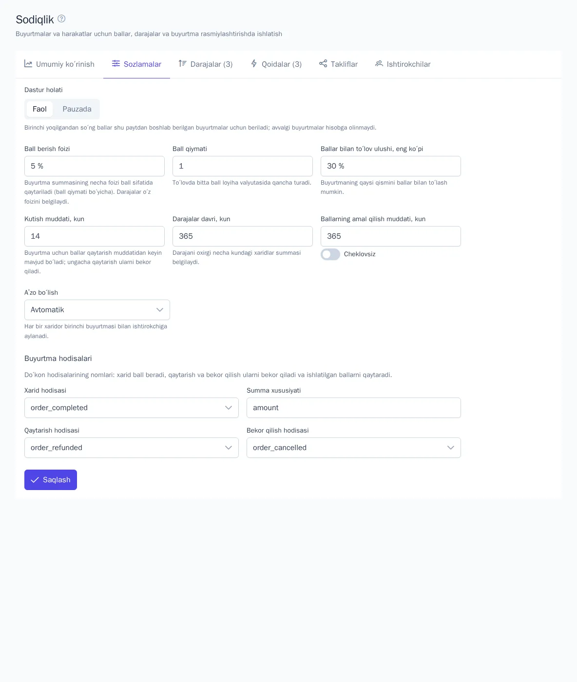577x682 pixels.
Task: Click the Ball qiymati input
Action: click(243, 166)
